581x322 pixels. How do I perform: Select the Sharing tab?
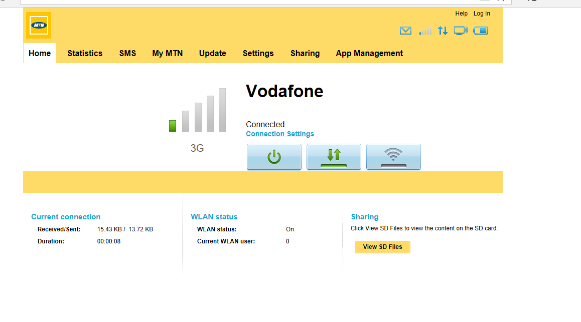(305, 53)
